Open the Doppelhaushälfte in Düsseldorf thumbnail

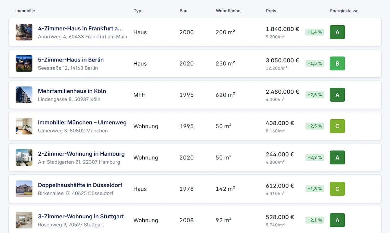click(24, 189)
